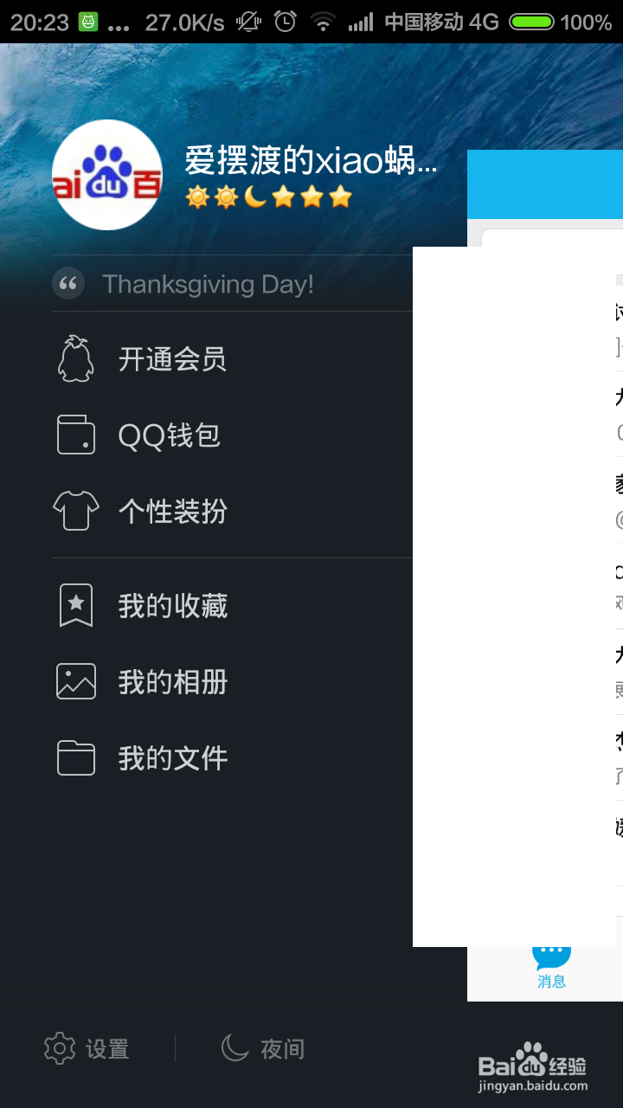Tap the username 爱摆渡的xiao蜗
This screenshot has width=623, height=1108.
pos(311,161)
